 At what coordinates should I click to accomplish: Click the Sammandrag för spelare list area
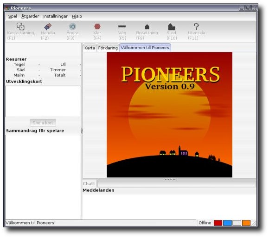click(43, 177)
